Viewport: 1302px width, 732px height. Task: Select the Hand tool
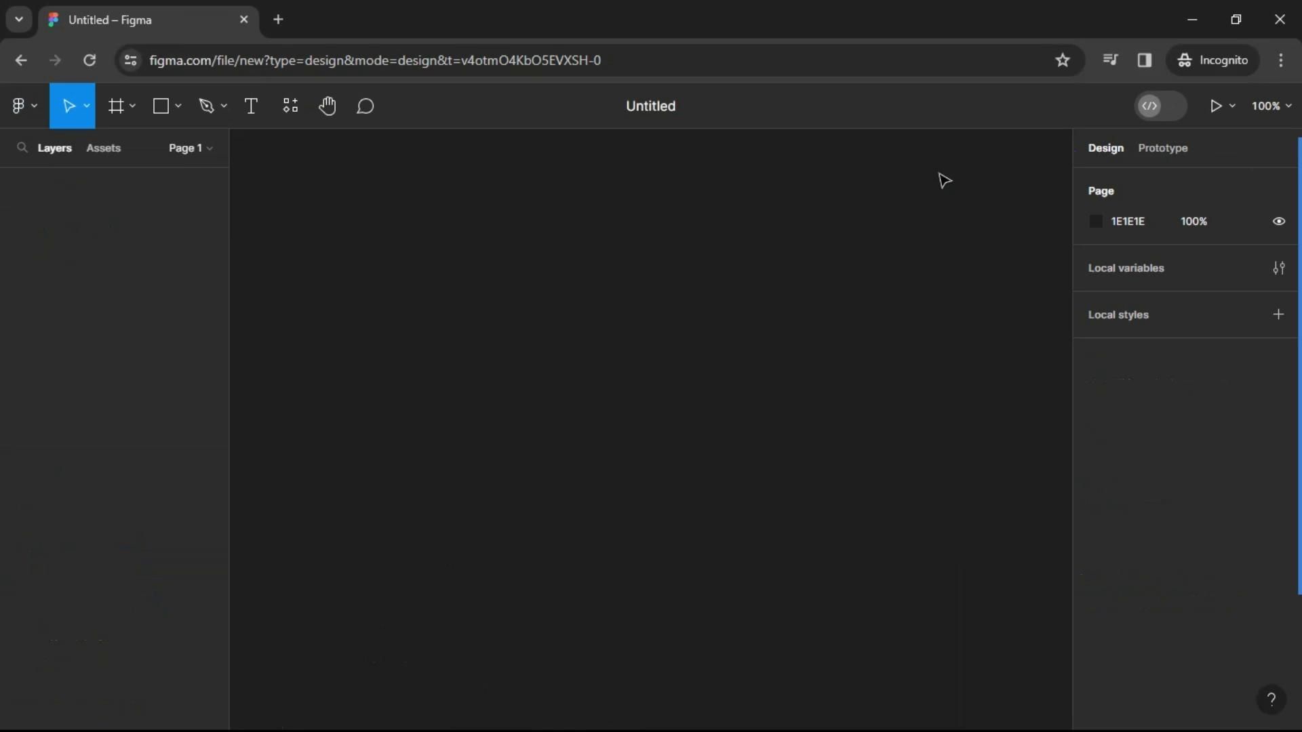tap(328, 106)
